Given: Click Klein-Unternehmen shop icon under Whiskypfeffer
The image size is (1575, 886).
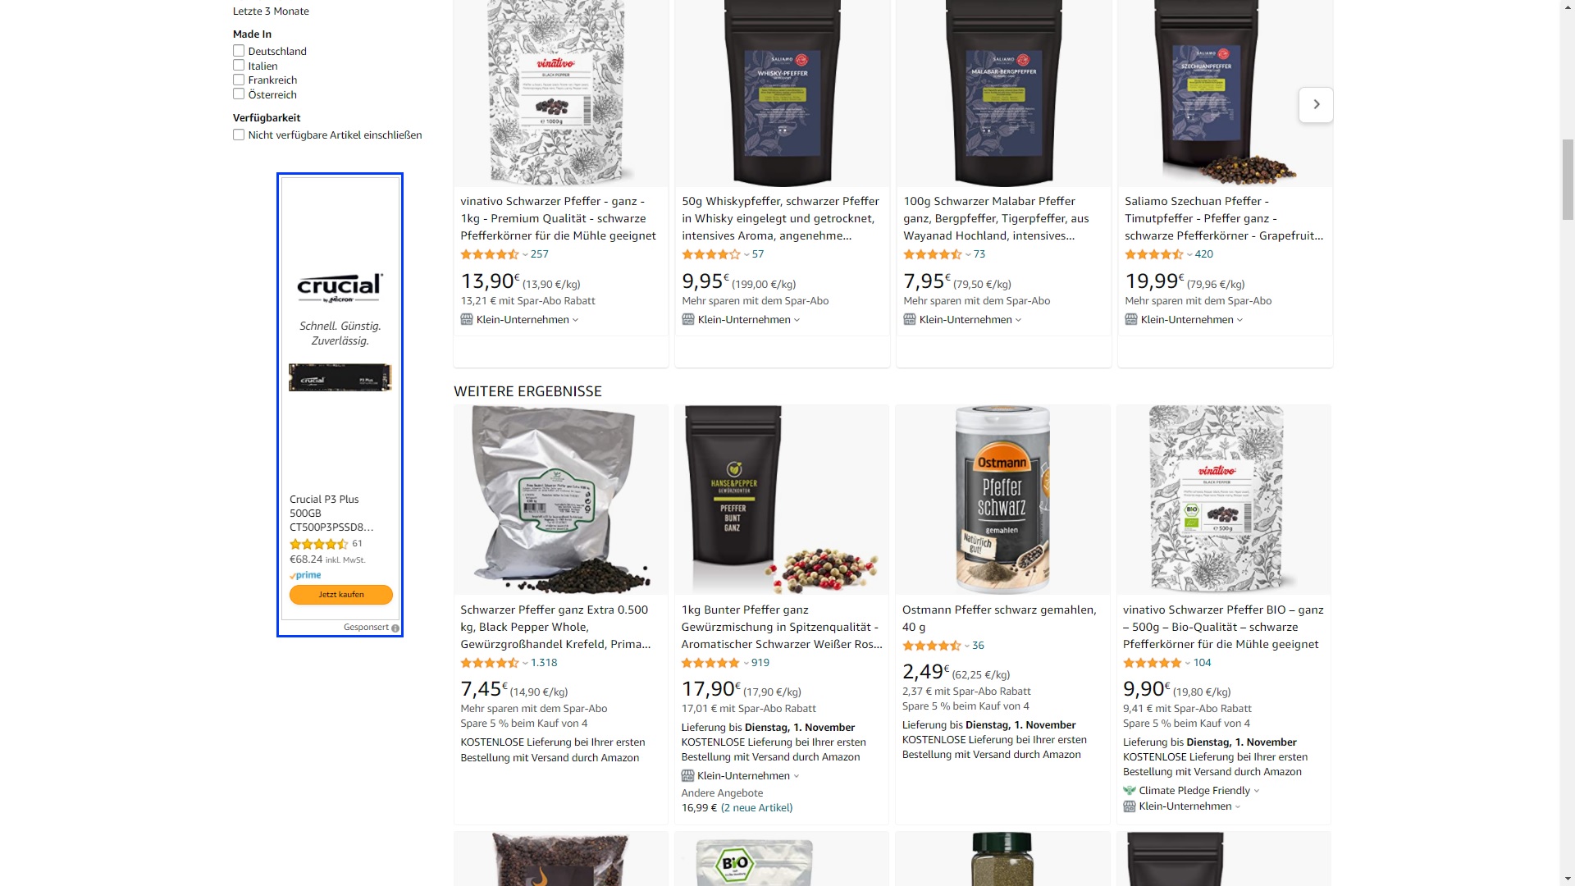Looking at the screenshot, I should click(688, 320).
